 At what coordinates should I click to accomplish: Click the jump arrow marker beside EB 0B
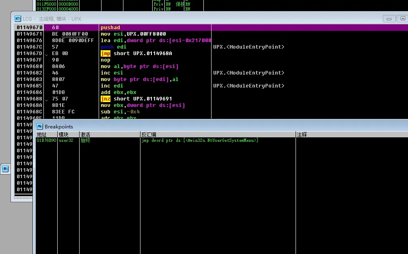pyautogui.click(x=47, y=55)
